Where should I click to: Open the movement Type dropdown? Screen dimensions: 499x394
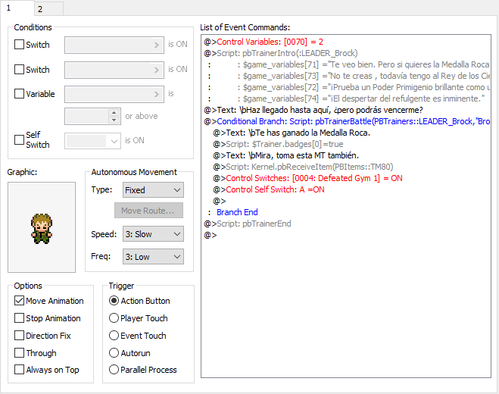click(x=153, y=190)
